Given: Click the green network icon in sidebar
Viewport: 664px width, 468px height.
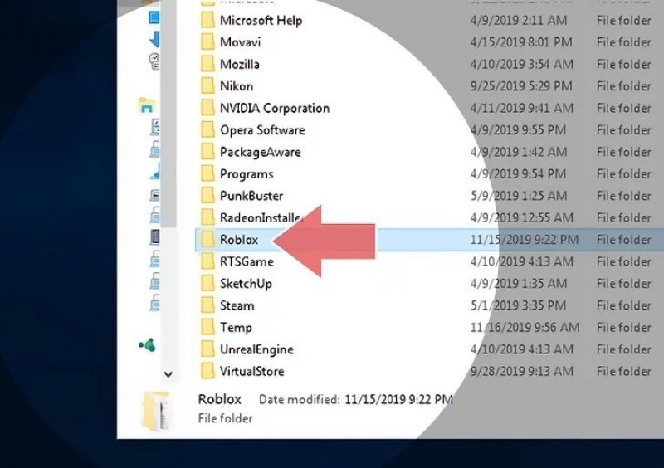Looking at the screenshot, I should [146, 345].
